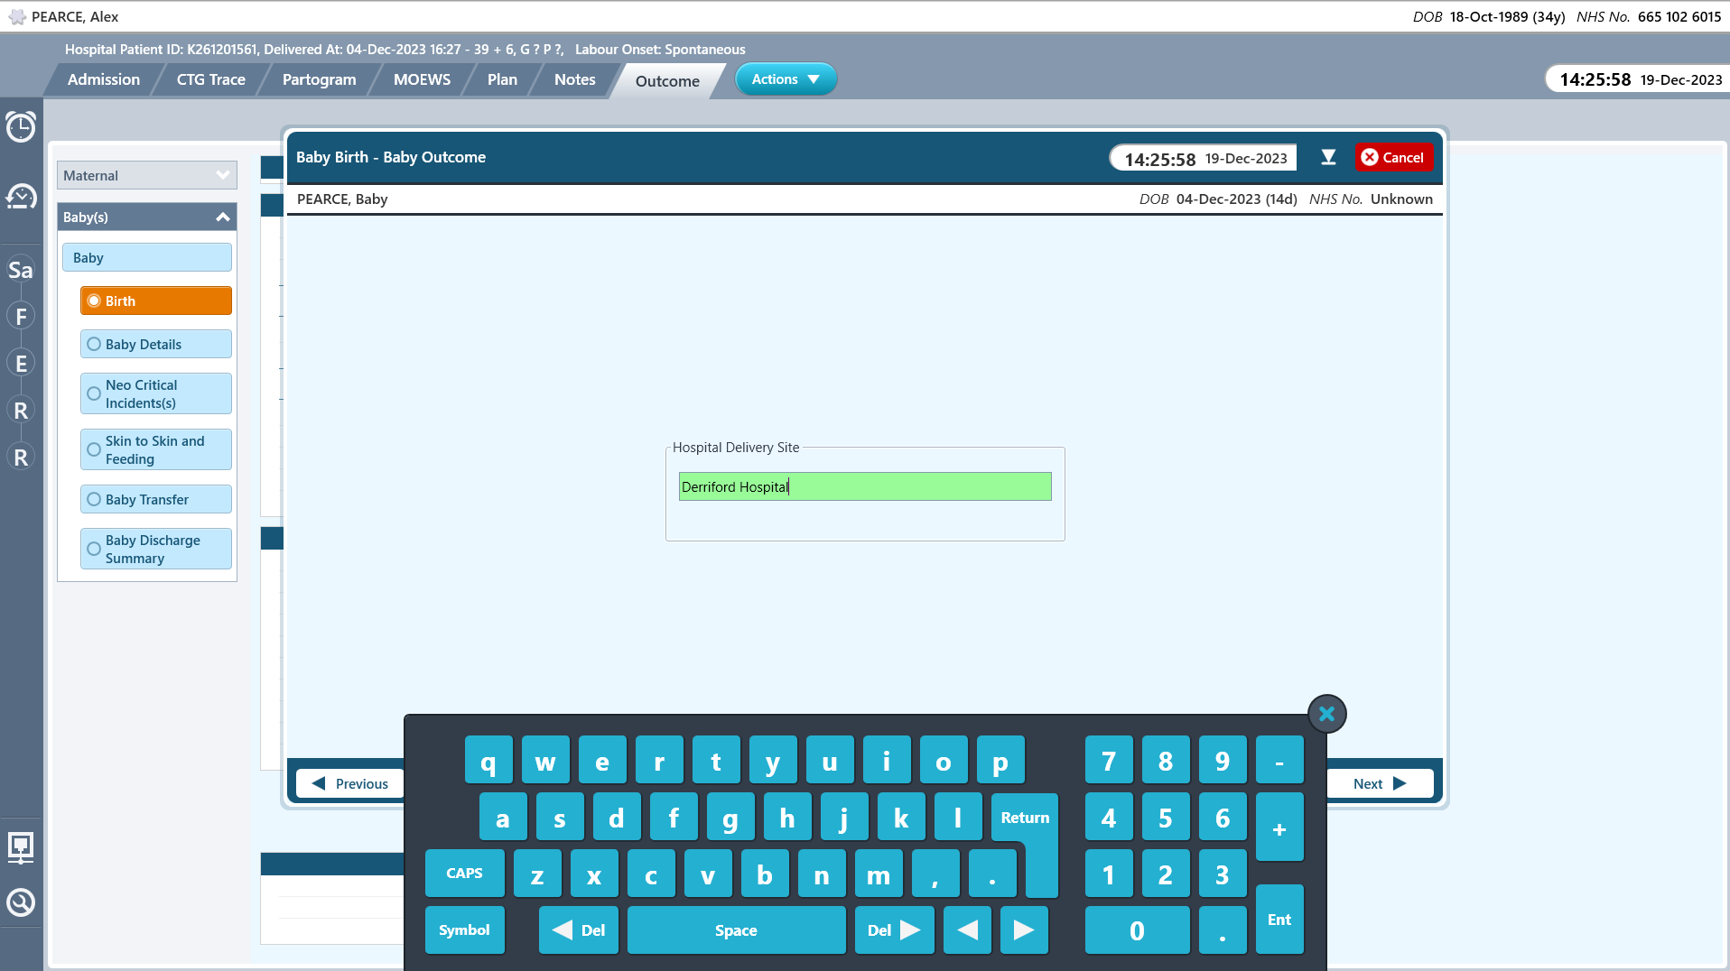Viewport: 1730px width, 971px height.
Task: Tap the left Del backspace key
Action: pyautogui.click(x=579, y=929)
